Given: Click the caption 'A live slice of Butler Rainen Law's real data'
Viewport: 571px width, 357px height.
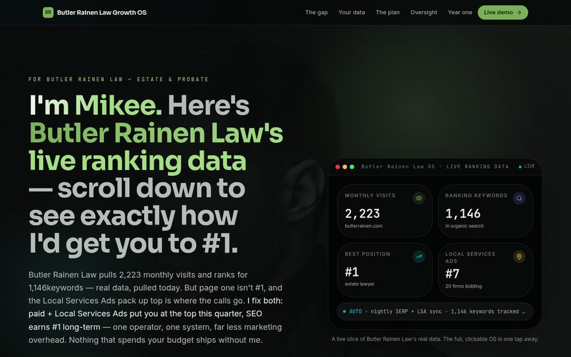Looking at the screenshot, I should pos(386,339).
